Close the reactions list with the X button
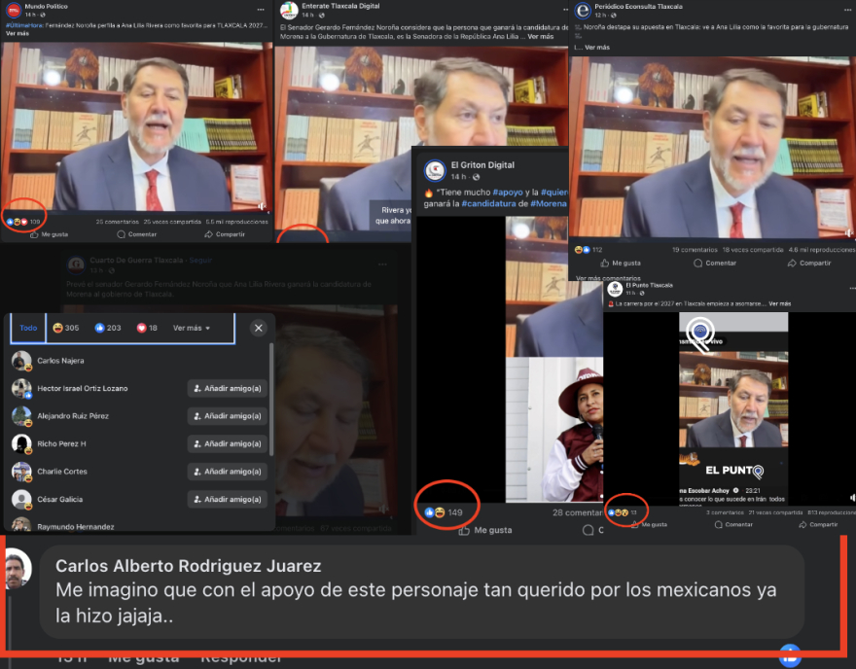This screenshot has height=669, width=856. point(258,328)
